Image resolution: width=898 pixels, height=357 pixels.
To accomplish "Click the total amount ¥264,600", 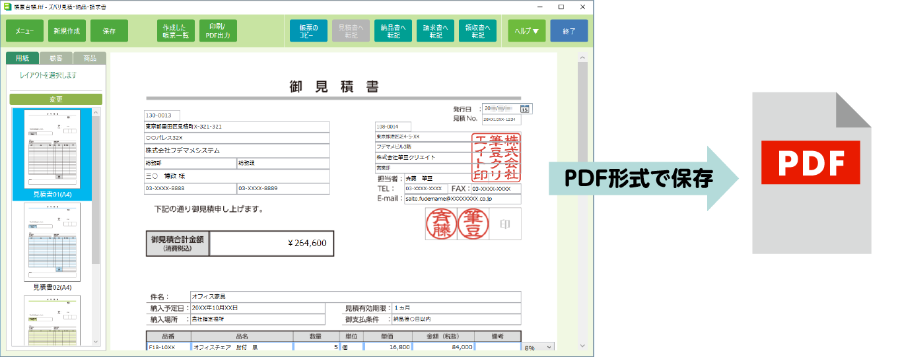I will (x=272, y=243).
